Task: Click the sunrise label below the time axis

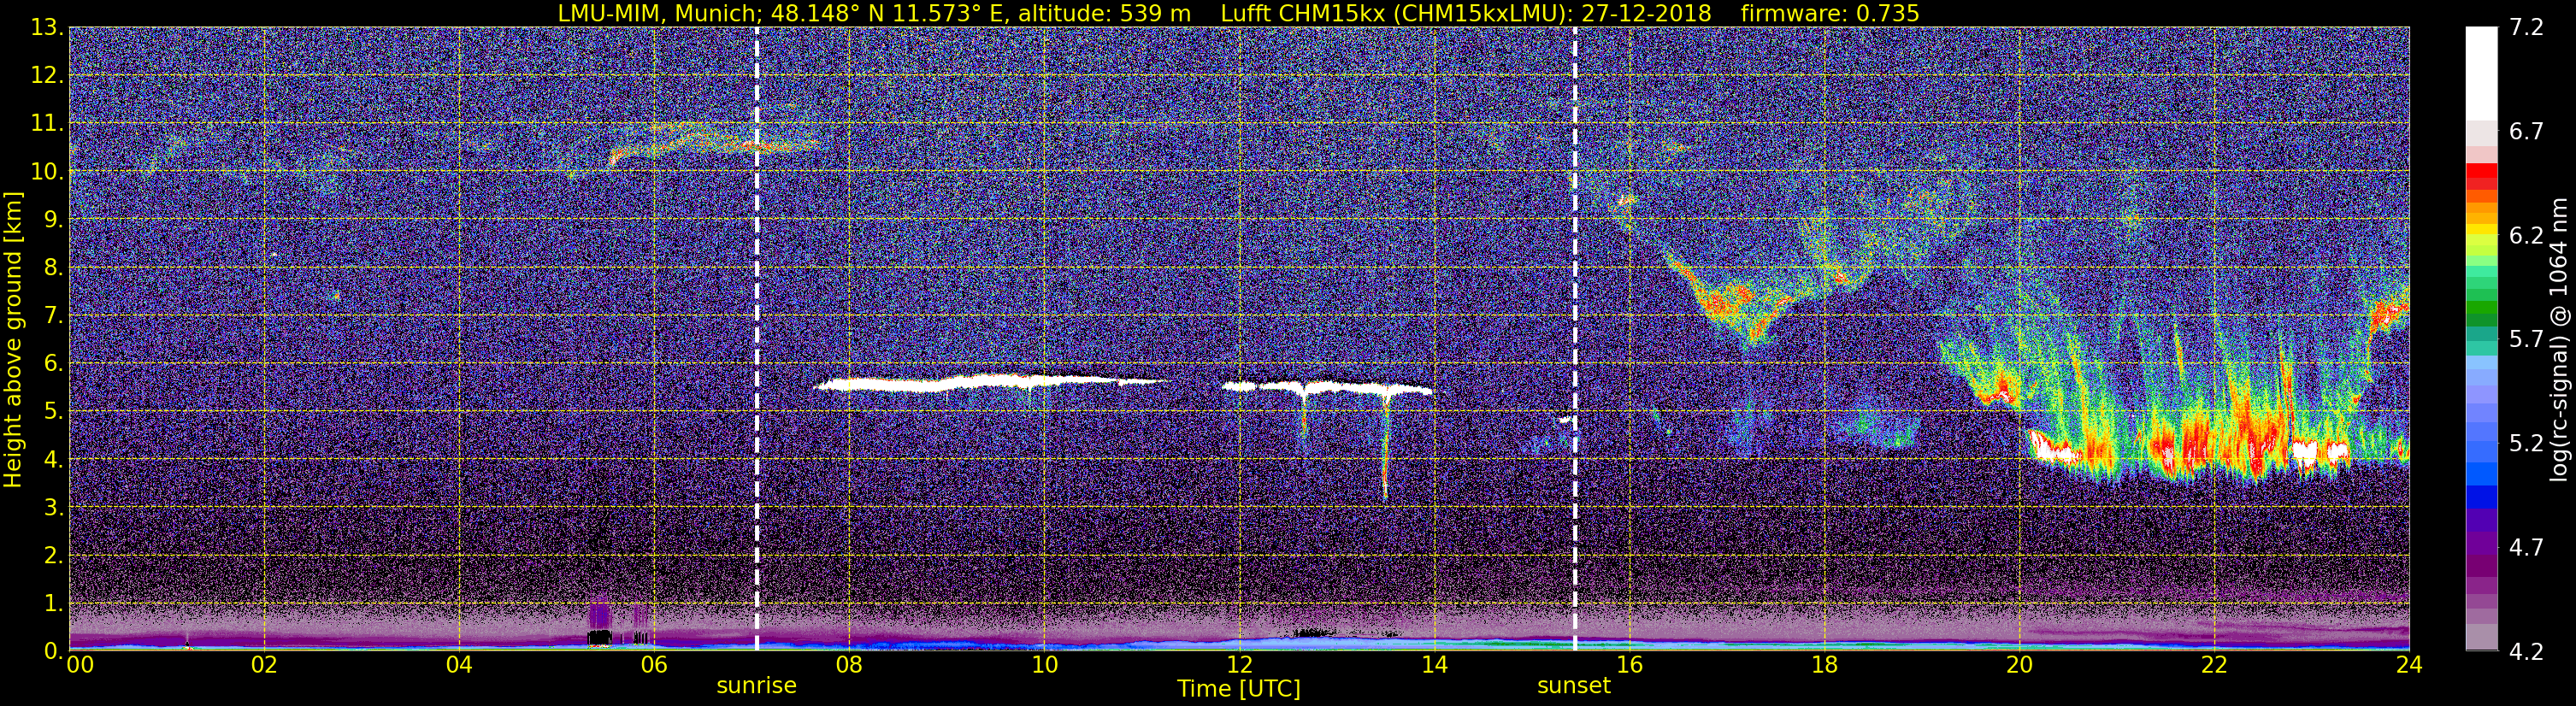Action: pos(756,686)
